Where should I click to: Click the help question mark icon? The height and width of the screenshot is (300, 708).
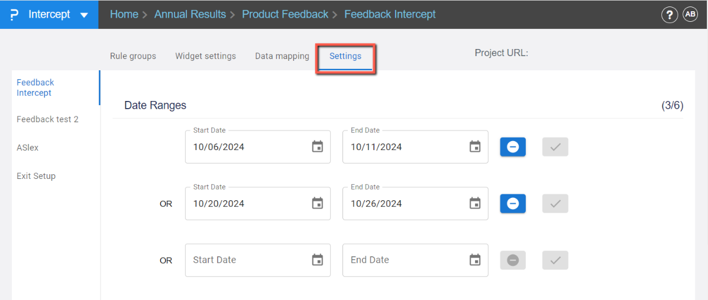coord(669,15)
